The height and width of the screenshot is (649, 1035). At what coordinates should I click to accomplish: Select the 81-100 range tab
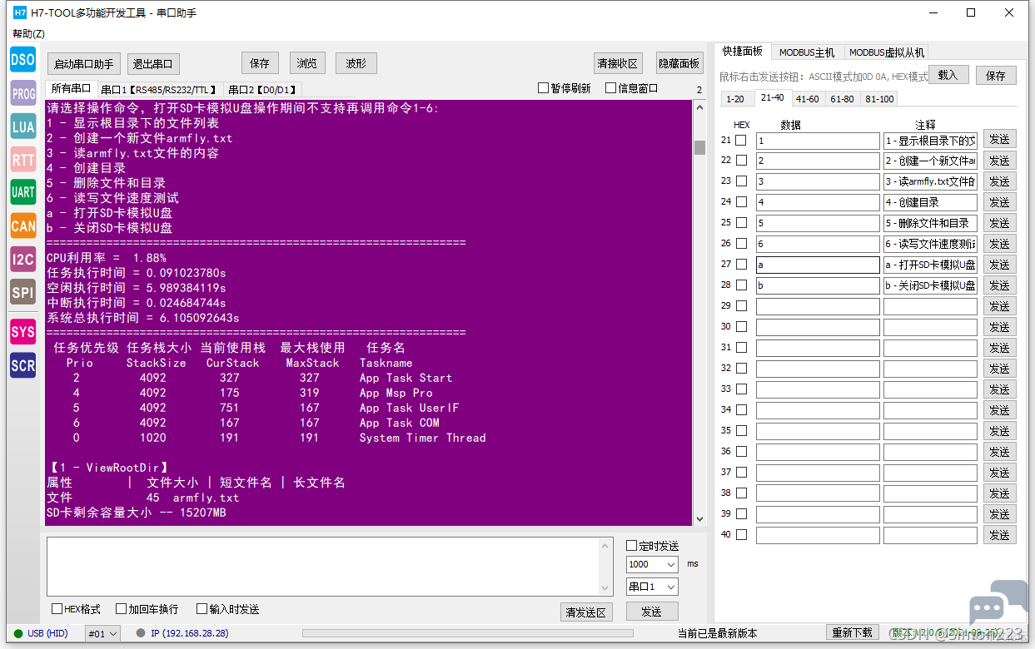pyautogui.click(x=879, y=98)
